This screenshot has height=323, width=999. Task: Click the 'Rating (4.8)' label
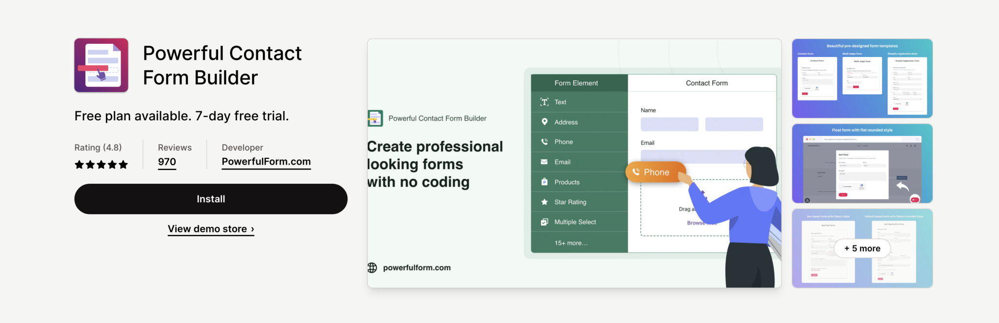coord(98,147)
